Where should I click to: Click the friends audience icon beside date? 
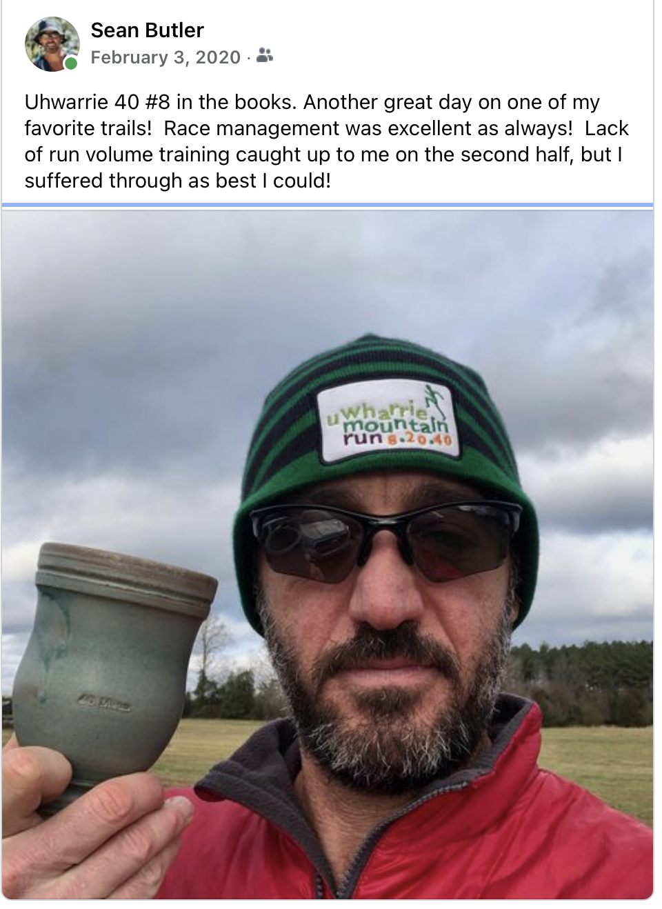point(264,56)
